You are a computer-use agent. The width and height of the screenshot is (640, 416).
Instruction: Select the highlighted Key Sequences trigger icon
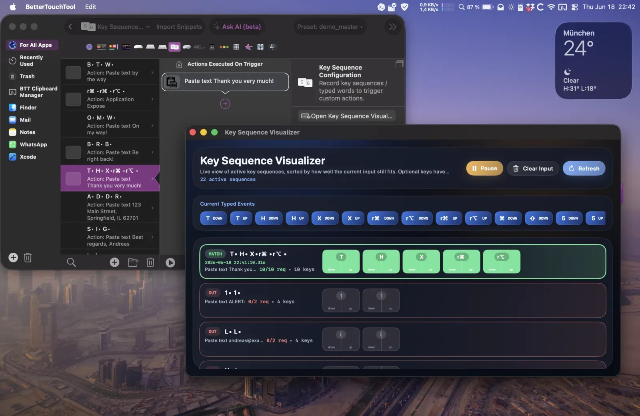pyautogui.click(x=174, y=47)
